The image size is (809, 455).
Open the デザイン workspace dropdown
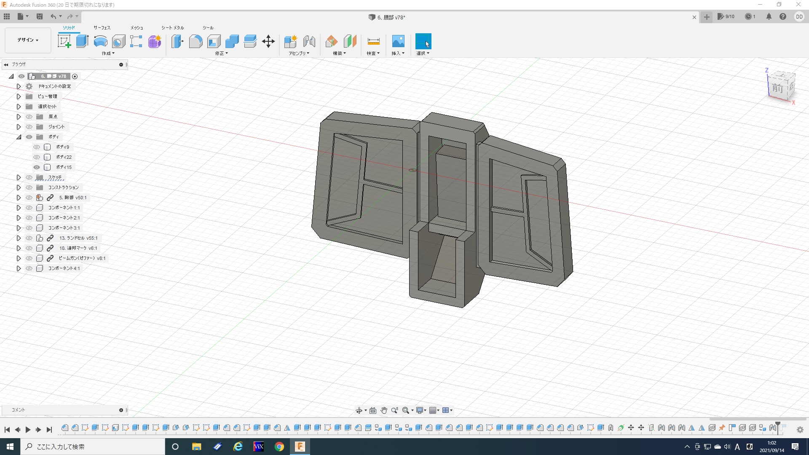(28, 40)
